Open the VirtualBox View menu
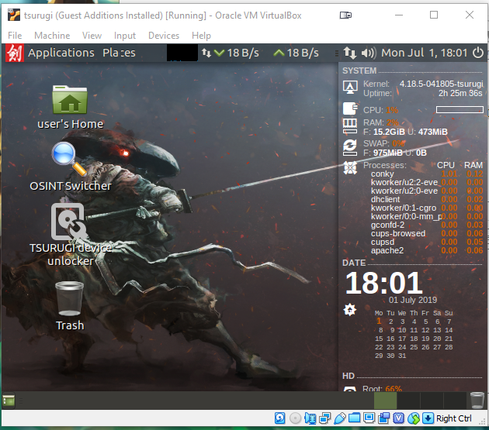Image resolution: width=489 pixels, height=430 pixels. pos(92,36)
